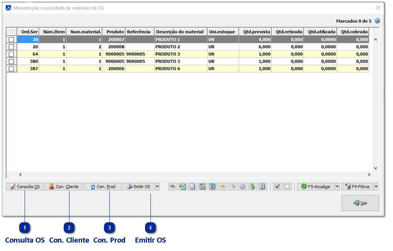Open the dropdown arrow next to F9-Filtros

pyautogui.click(x=376, y=187)
